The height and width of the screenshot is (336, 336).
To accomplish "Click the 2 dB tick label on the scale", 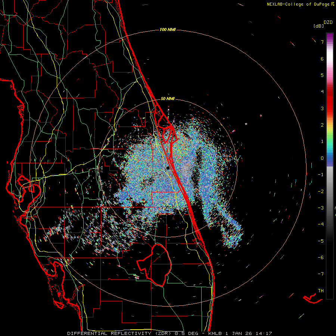I will pos(322,125).
